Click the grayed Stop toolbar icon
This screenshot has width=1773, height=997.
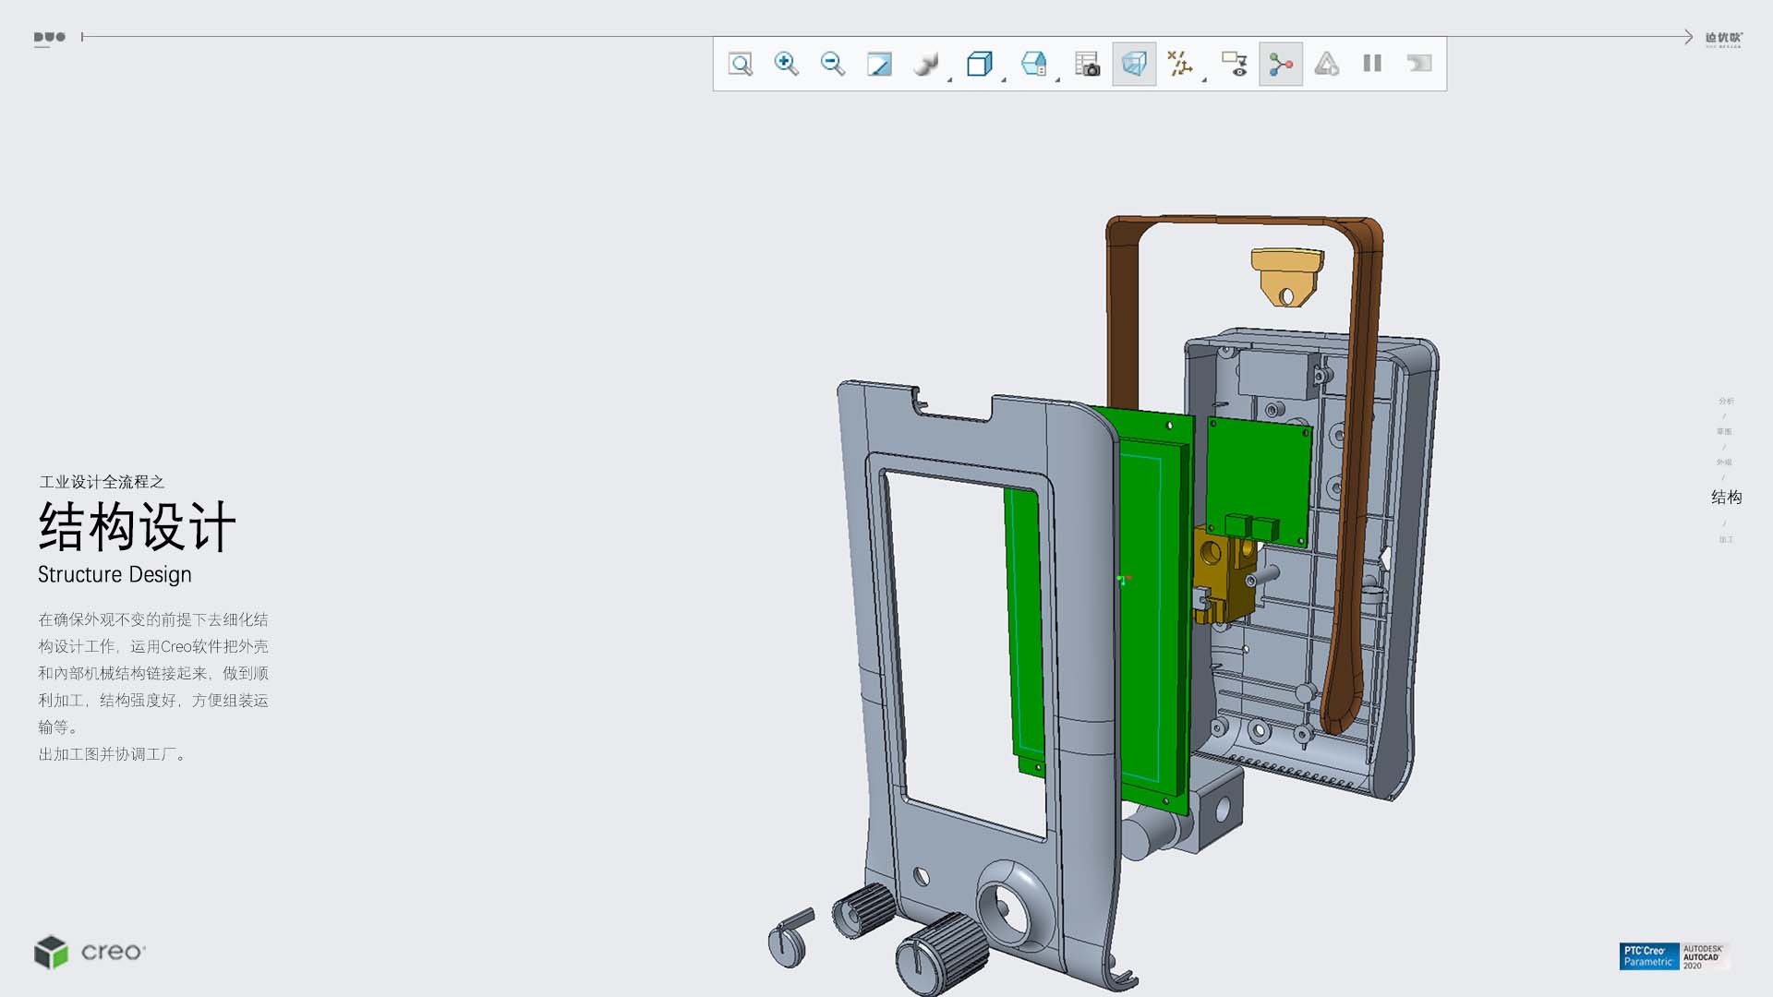tap(1419, 64)
